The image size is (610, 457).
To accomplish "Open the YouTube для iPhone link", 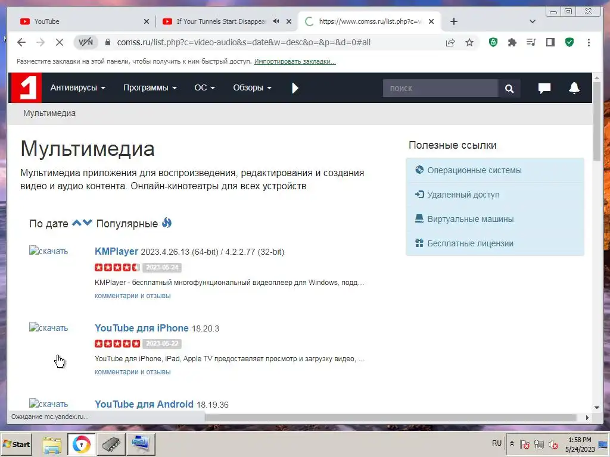I will pyautogui.click(x=142, y=328).
